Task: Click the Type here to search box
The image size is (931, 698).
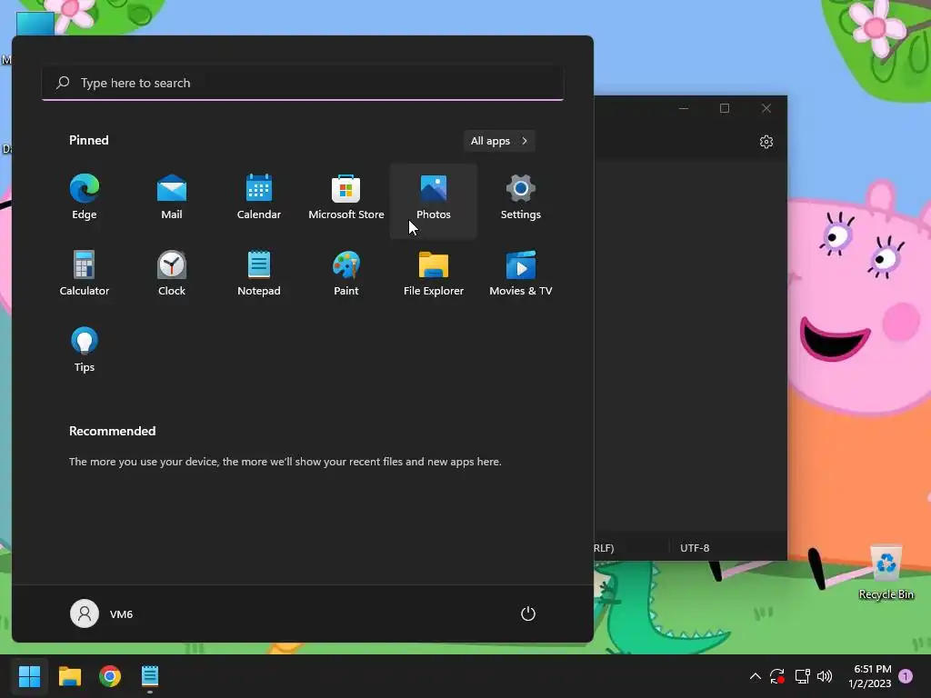Action: pos(303,83)
